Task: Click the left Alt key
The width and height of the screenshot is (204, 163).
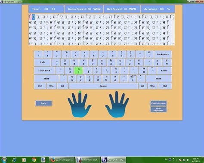Action: coord(62,86)
